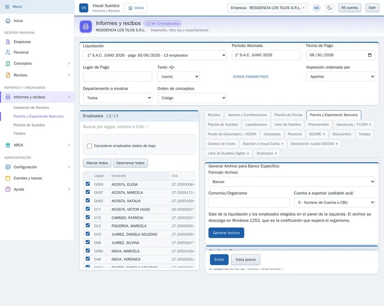Uncheck employee JUAREZ, DANIELA SOLEDAD

[x=88, y=234]
